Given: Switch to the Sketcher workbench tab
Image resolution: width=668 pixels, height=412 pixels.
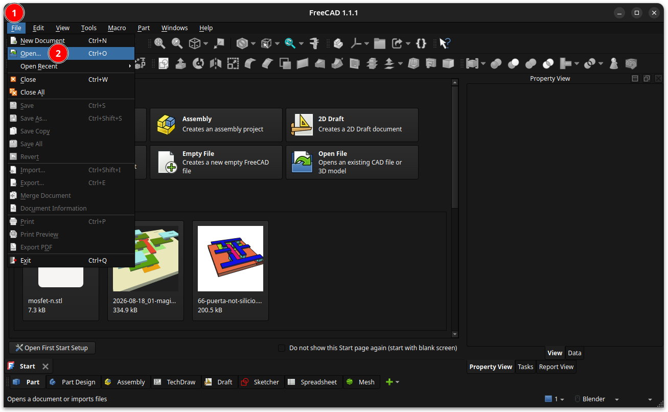Looking at the screenshot, I should tap(261, 382).
